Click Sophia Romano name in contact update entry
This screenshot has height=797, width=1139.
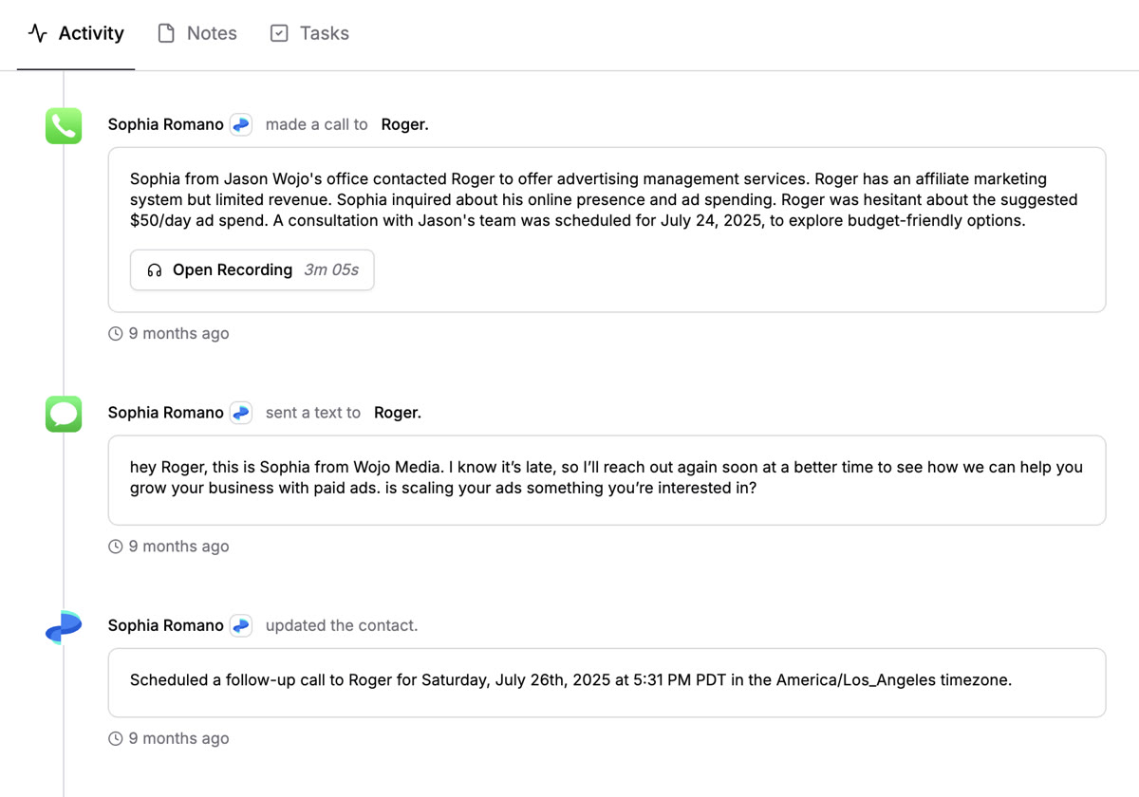pyautogui.click(x=166, y=626)
